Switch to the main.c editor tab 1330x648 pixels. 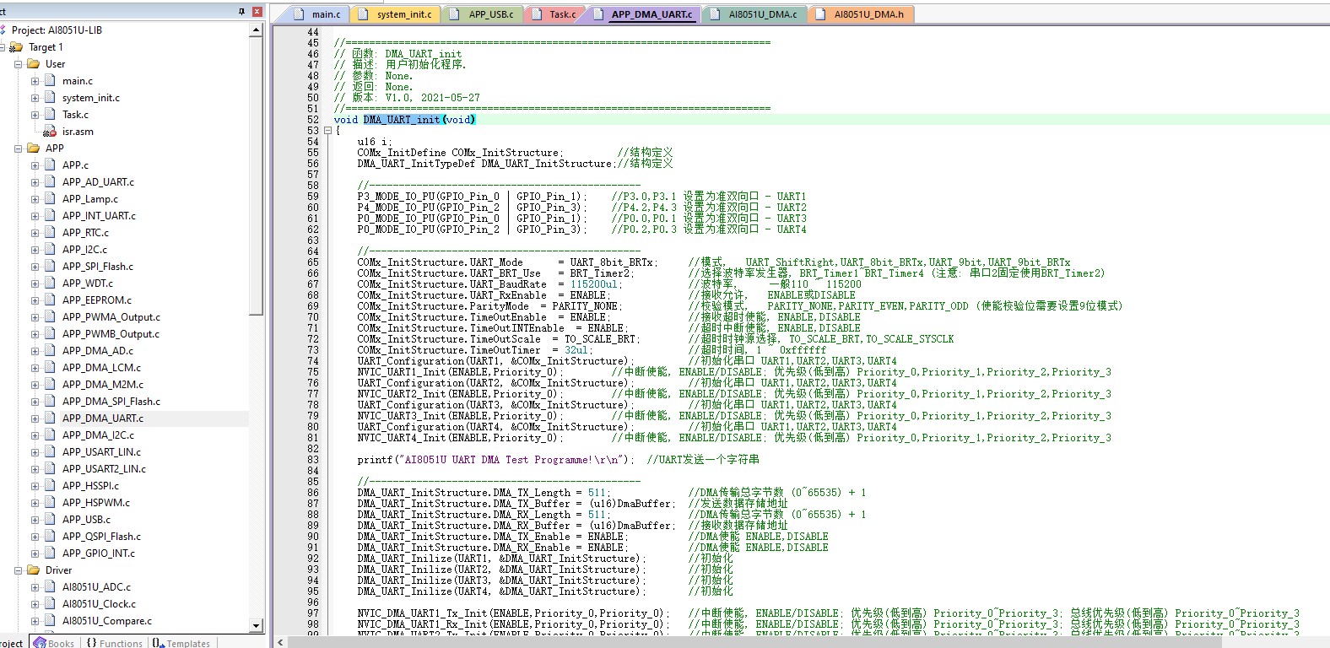[x=317, y=14]
